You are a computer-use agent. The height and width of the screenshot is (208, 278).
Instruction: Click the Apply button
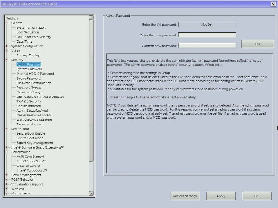(221, 196)
